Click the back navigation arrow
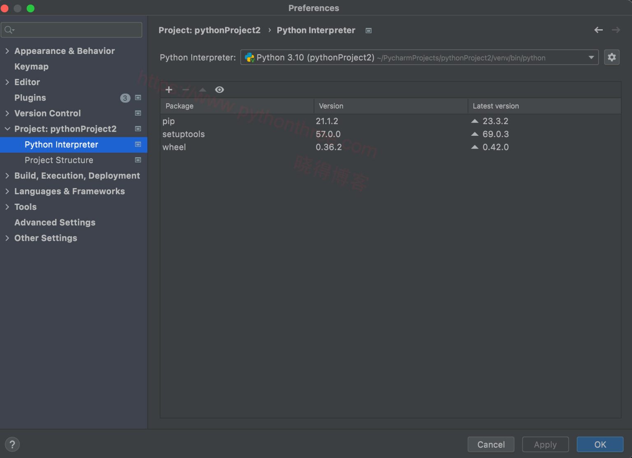632x458 pixels. tap(598, 30)
